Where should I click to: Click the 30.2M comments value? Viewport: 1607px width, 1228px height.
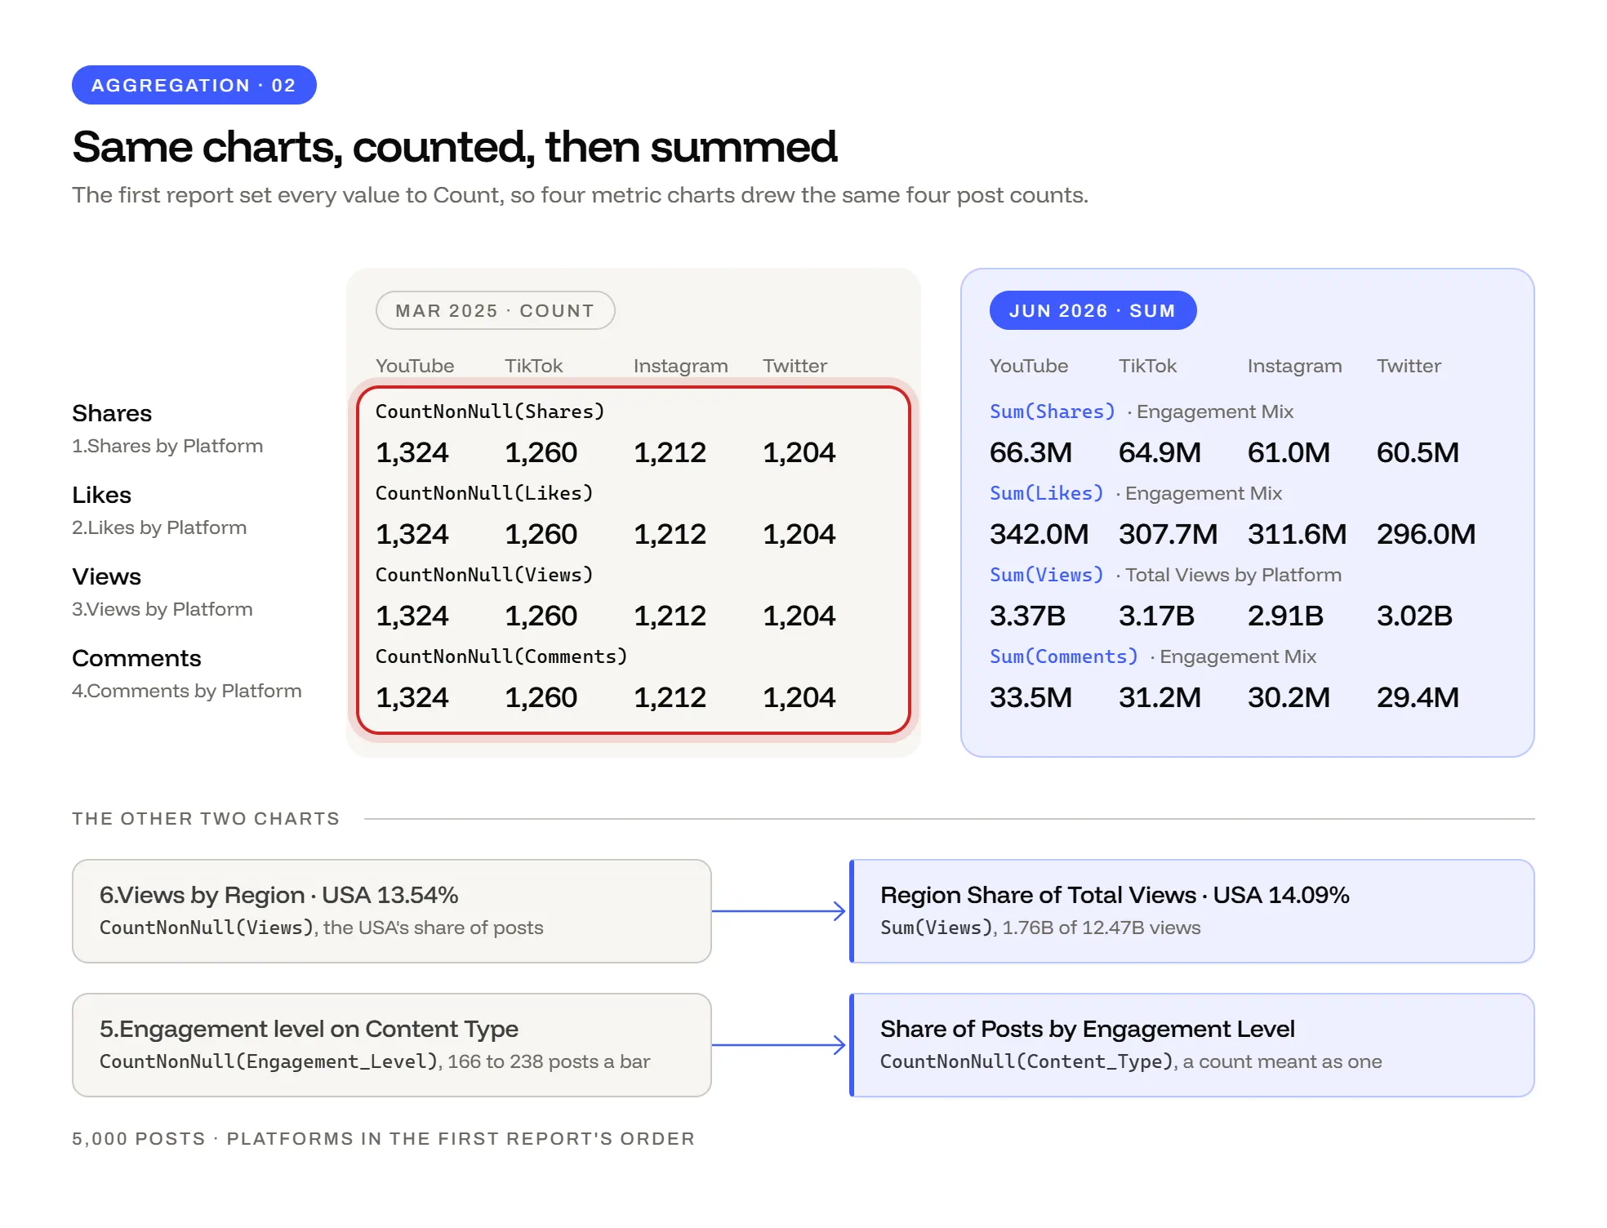click(1289, 697)
